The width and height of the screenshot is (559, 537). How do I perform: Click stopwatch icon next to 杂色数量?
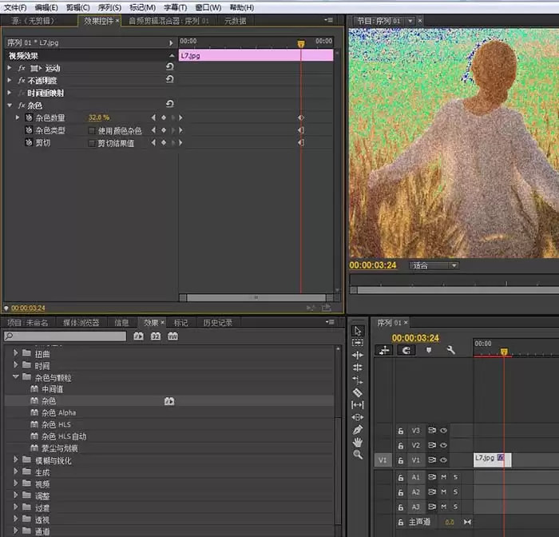28,117
